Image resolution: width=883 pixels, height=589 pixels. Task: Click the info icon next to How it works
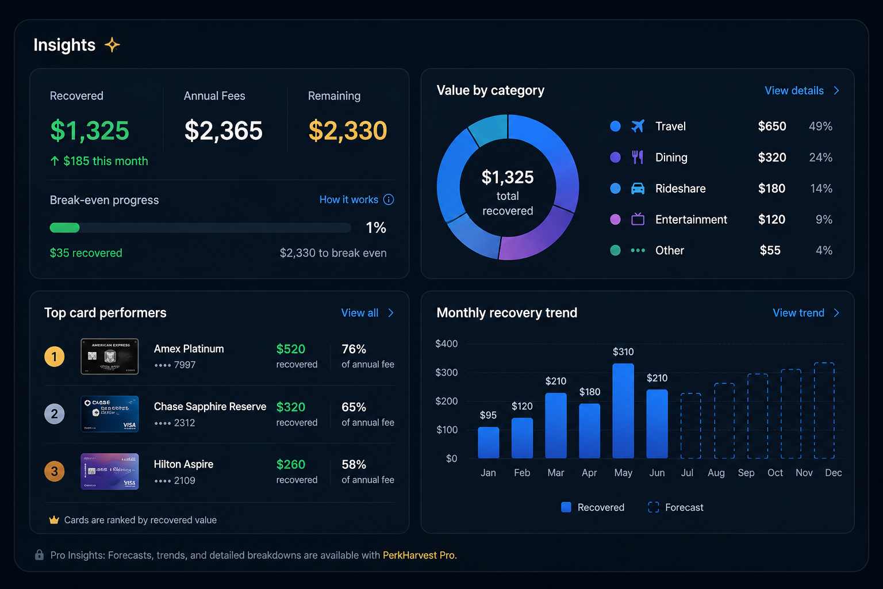coord(389,200)
